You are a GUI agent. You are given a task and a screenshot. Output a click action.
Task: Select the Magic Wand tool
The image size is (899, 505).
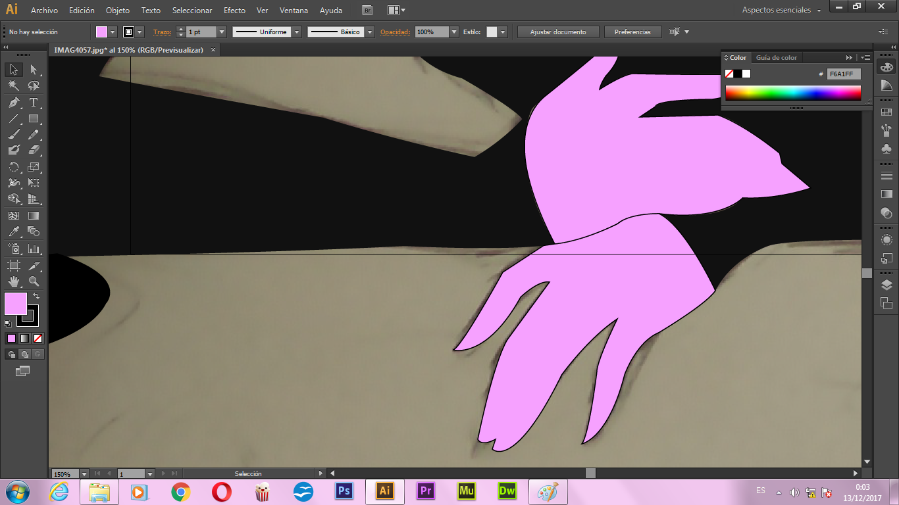(x=13, y=86)
